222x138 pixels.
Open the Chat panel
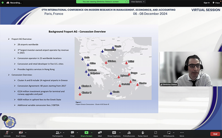pyautogui.click(x=72, y=133)
